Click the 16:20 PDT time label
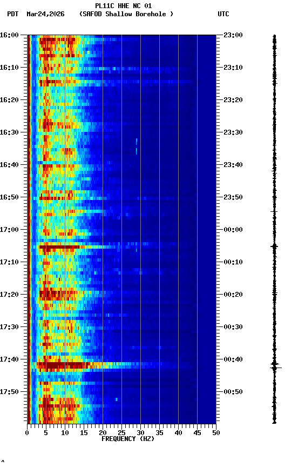 9,100
